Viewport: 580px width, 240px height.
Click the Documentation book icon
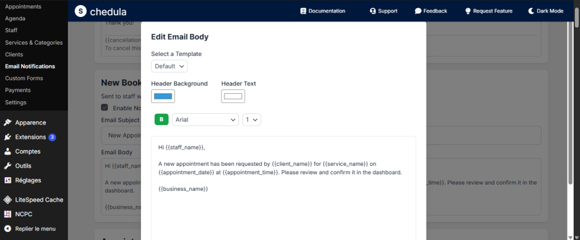coord(303,11)
